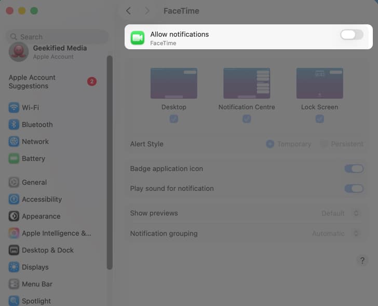Click the Play sound for notification label
The image size is (378, 306).
click(172, 188)
